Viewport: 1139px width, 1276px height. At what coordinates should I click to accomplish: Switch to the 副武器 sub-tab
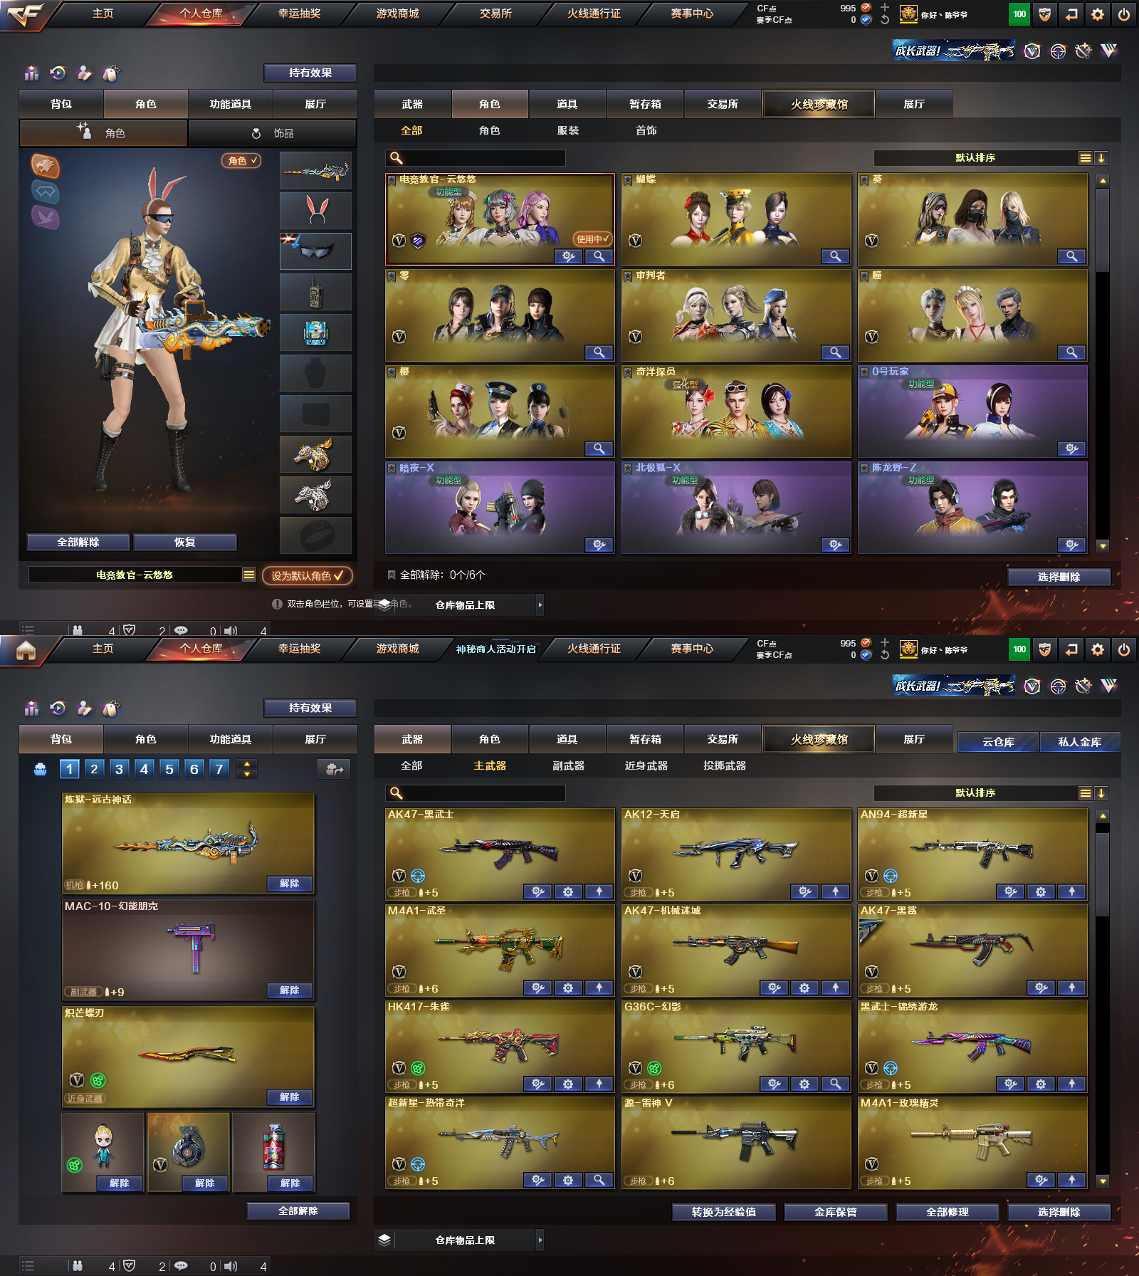coord(568,765)
